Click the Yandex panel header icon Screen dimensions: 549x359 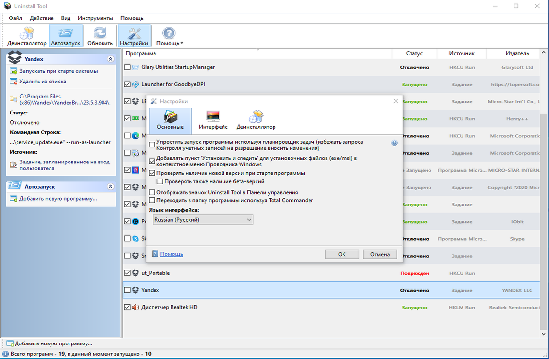(15, 57)
